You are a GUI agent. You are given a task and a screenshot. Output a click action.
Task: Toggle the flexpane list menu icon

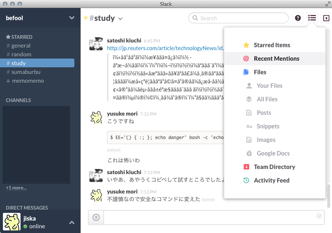pos(312,18)
